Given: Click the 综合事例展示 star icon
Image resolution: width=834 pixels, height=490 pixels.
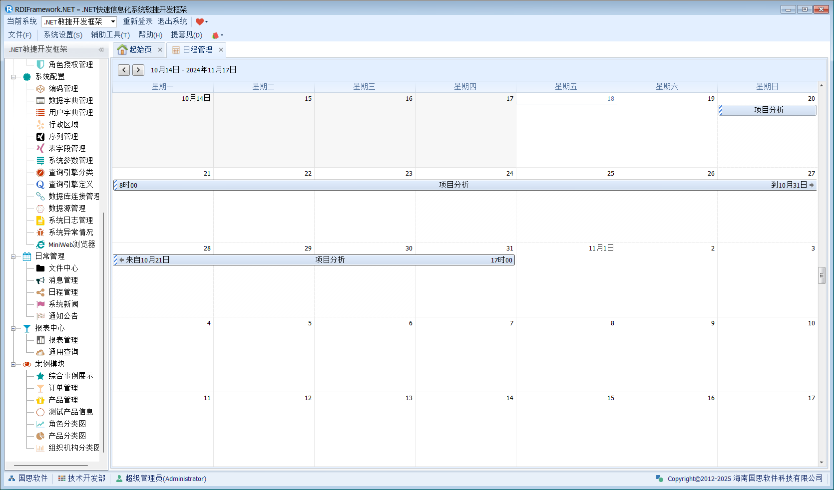Looking at the screenshot, I should pos(40,376).
